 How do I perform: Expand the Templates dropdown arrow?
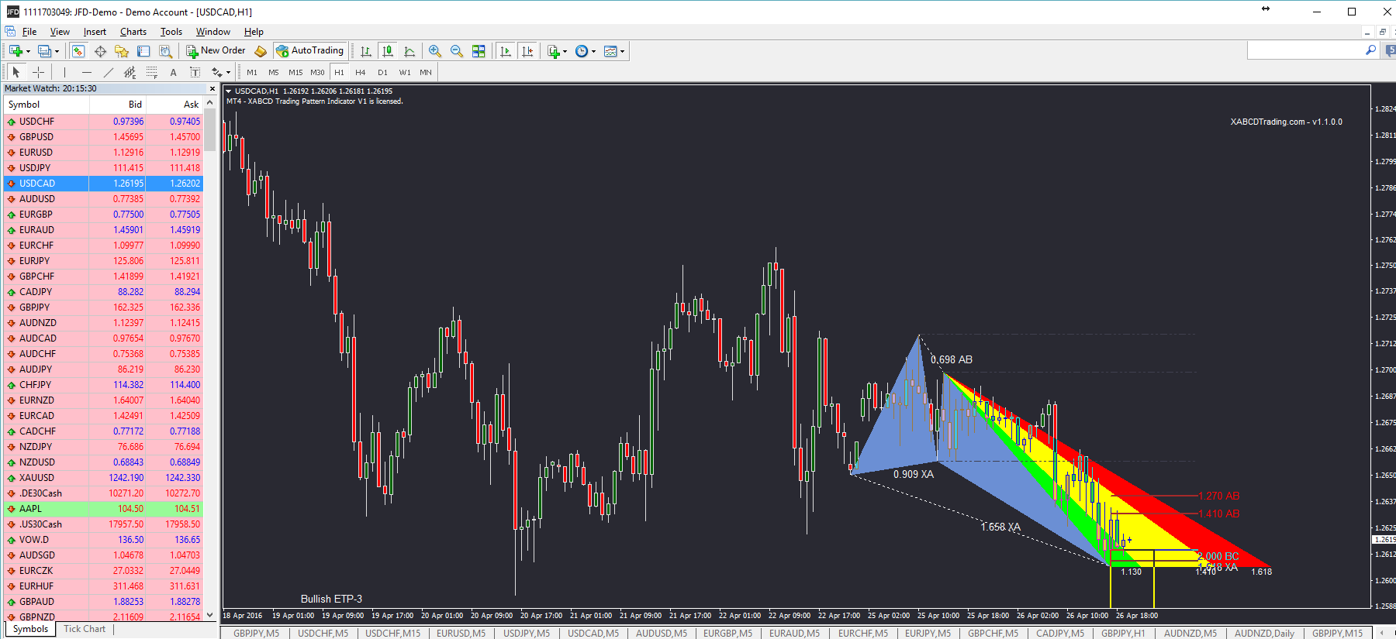point(622,52)
